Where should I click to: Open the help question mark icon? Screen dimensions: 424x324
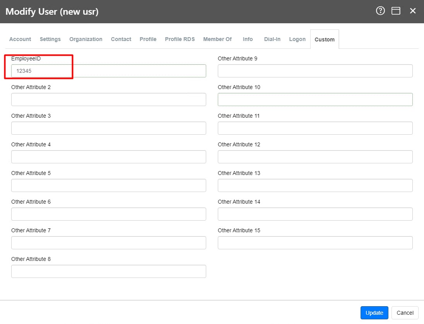click(x=380, y=11)
